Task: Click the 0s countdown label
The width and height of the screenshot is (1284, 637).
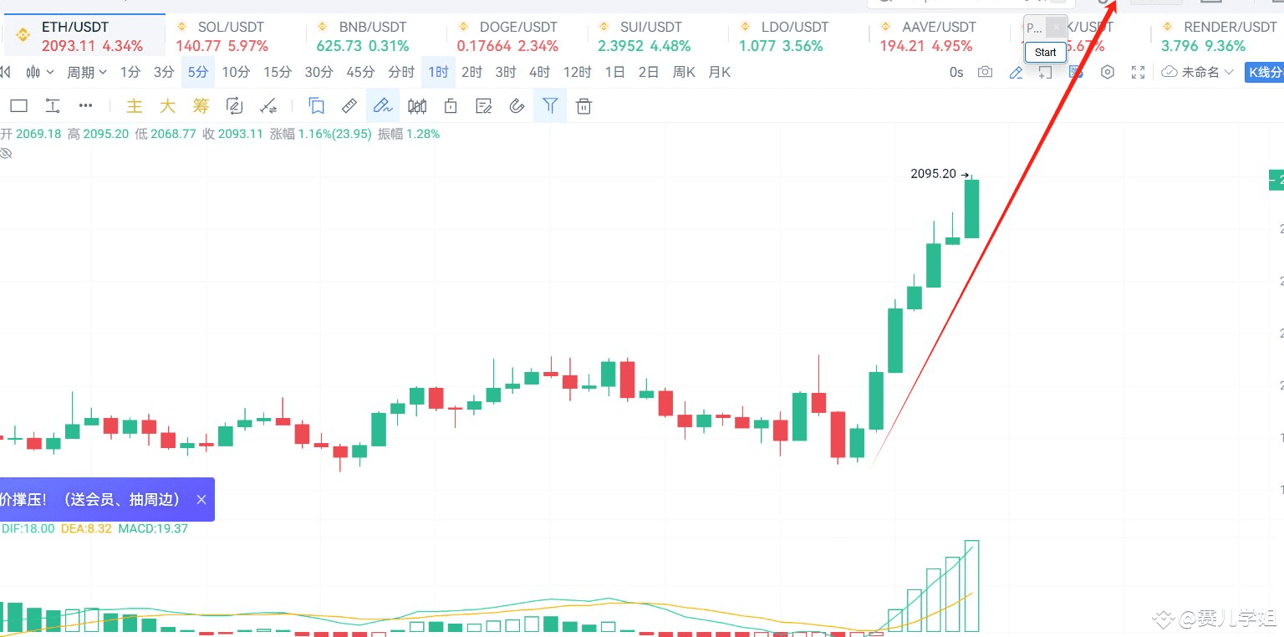Action: click(x=956, y=73)
